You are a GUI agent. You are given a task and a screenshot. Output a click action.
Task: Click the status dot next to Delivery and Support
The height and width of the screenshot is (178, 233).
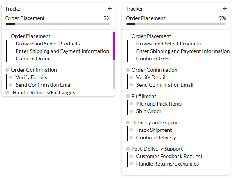(128, 123)
